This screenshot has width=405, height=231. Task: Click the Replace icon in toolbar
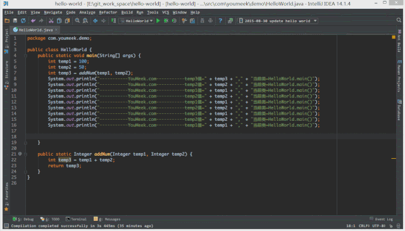pyautogui.click(x=85, y=21)
